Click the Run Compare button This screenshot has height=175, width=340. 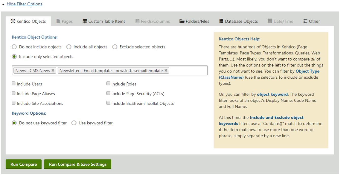coord(24,164)
